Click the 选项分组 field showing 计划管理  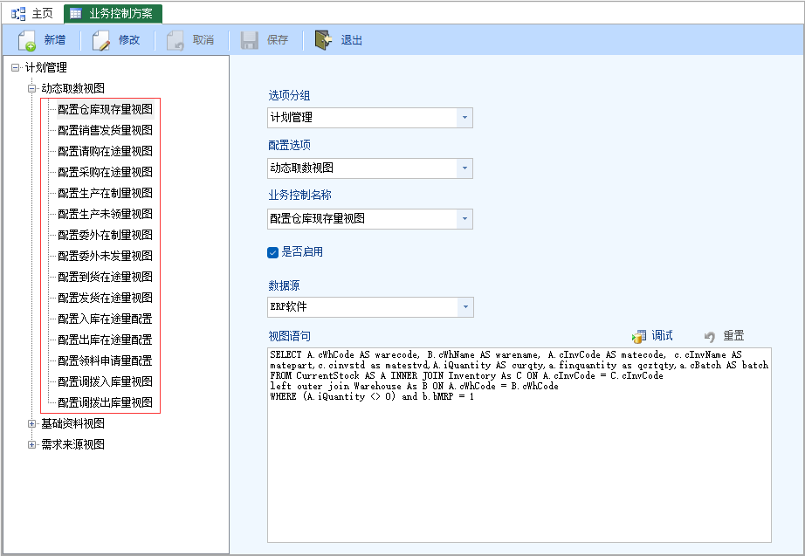[x=370, y=118]
